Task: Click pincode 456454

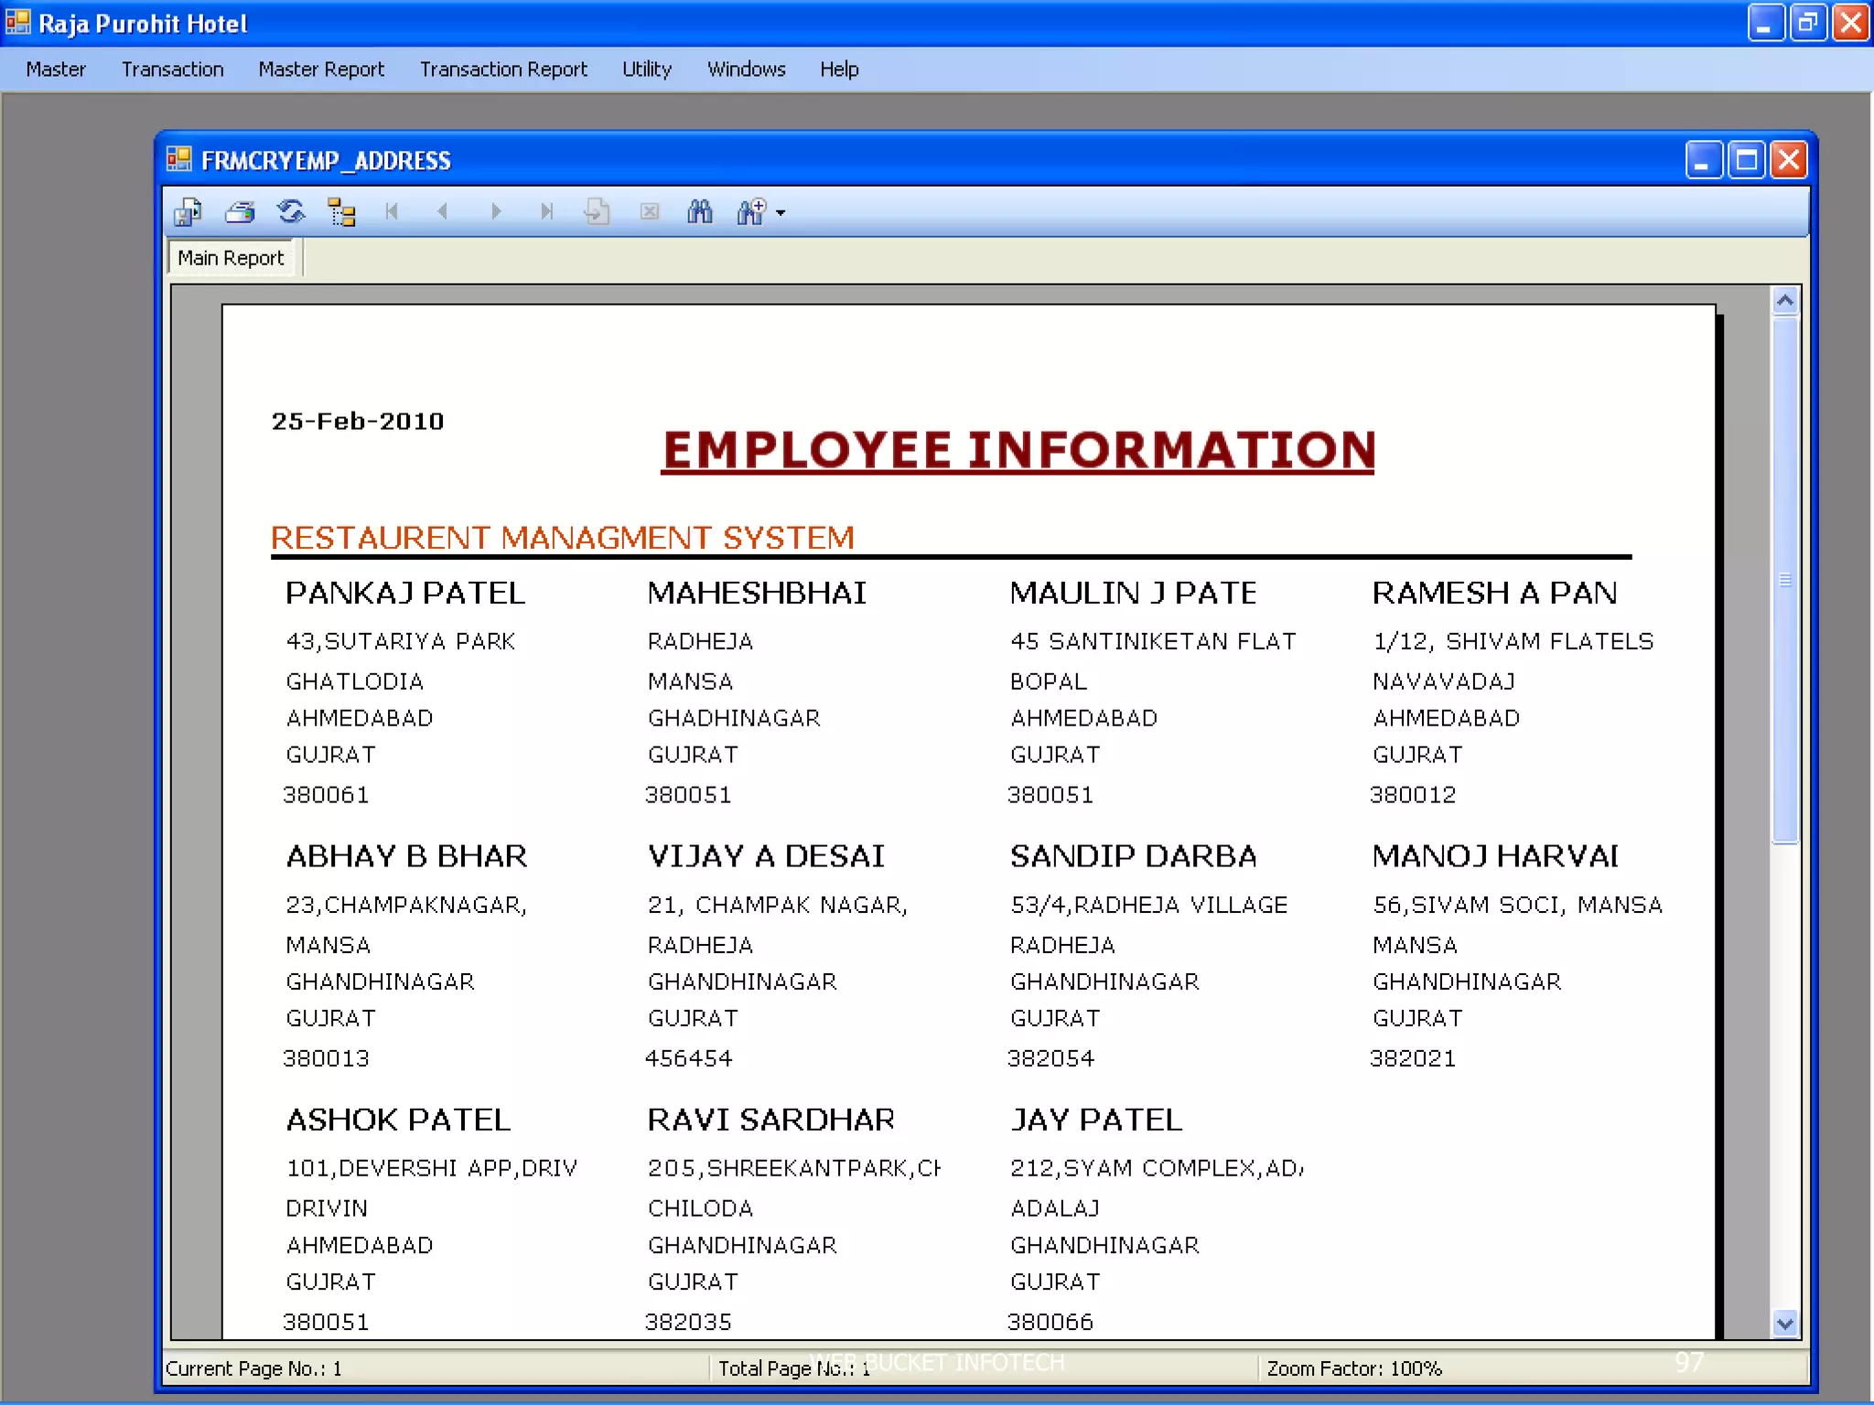Action: tap(688, 1058)
